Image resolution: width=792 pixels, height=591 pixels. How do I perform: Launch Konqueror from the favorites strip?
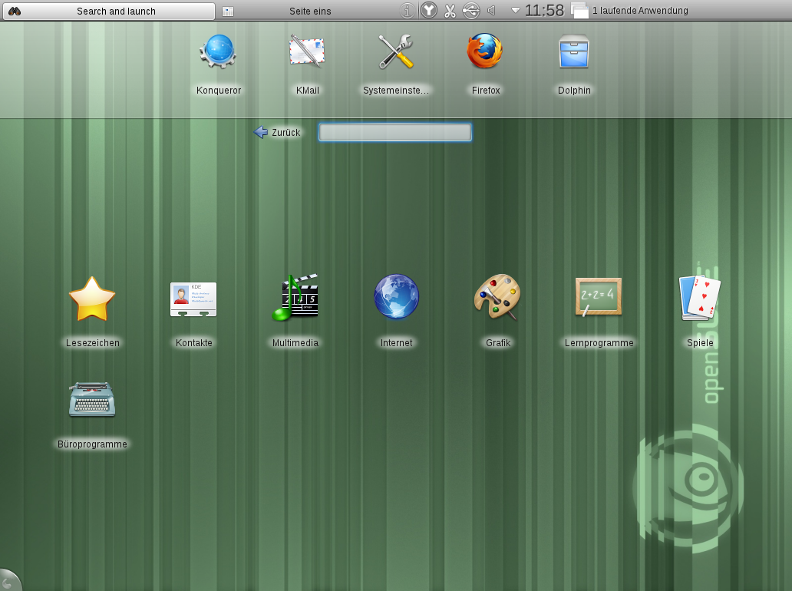coord(219,53)
